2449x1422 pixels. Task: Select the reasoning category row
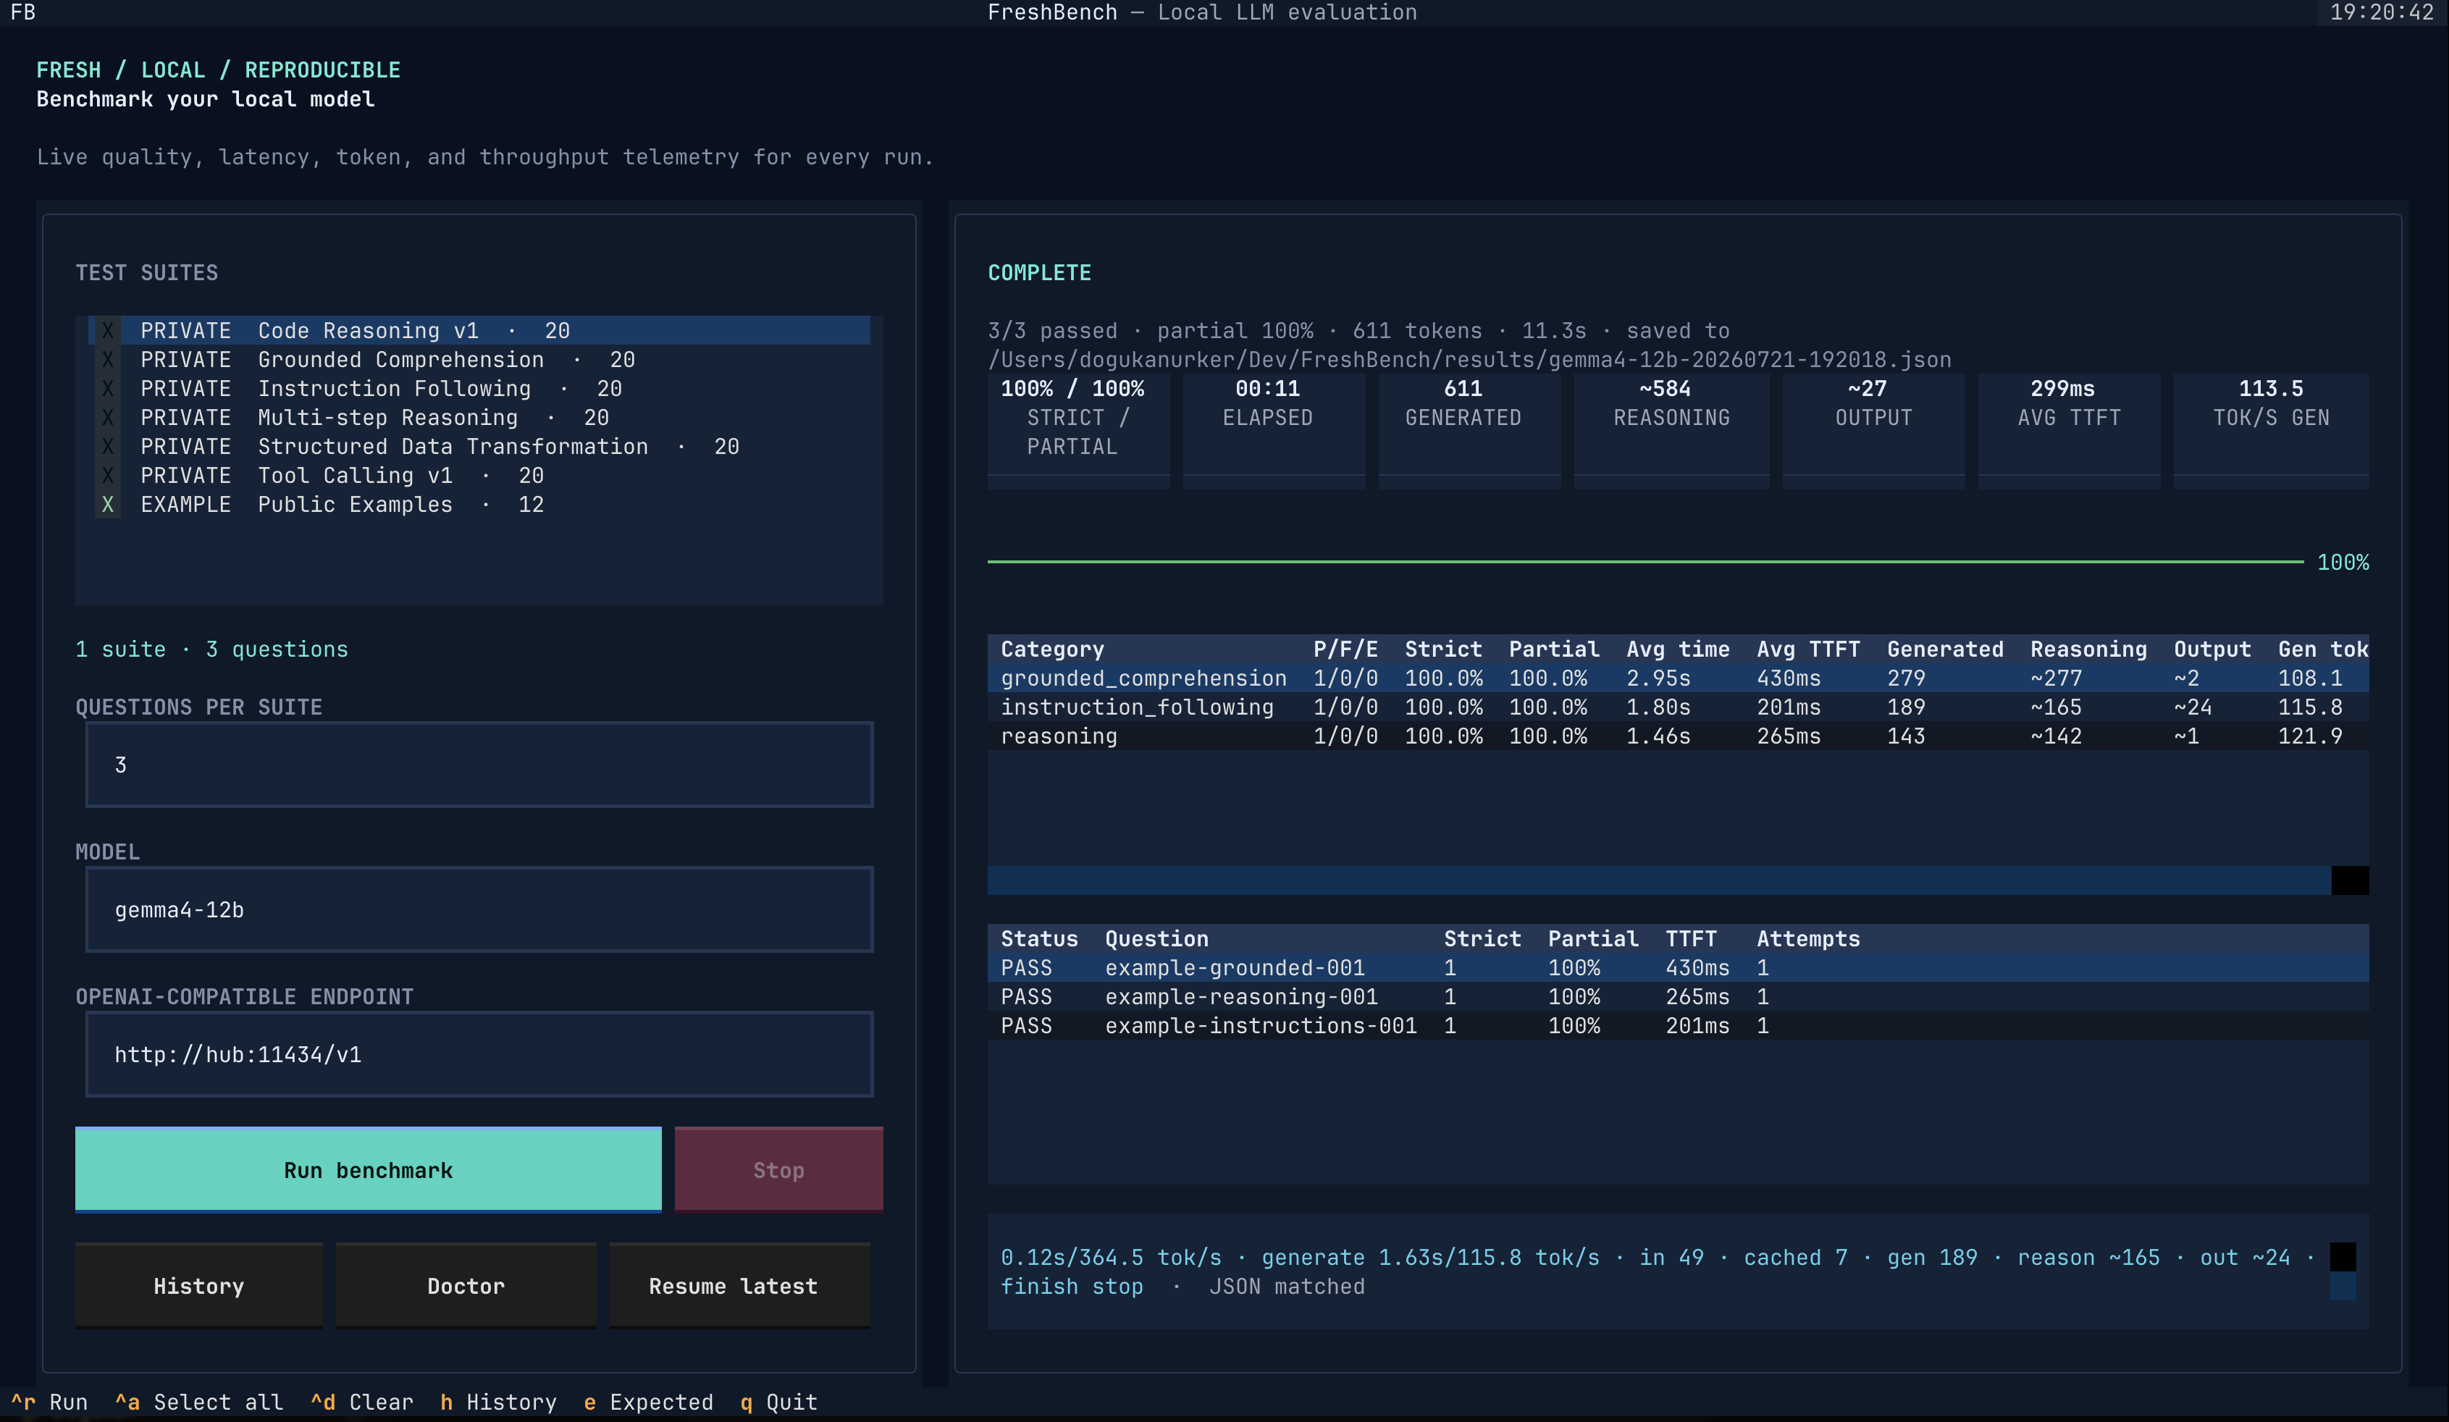(1679, 736)
